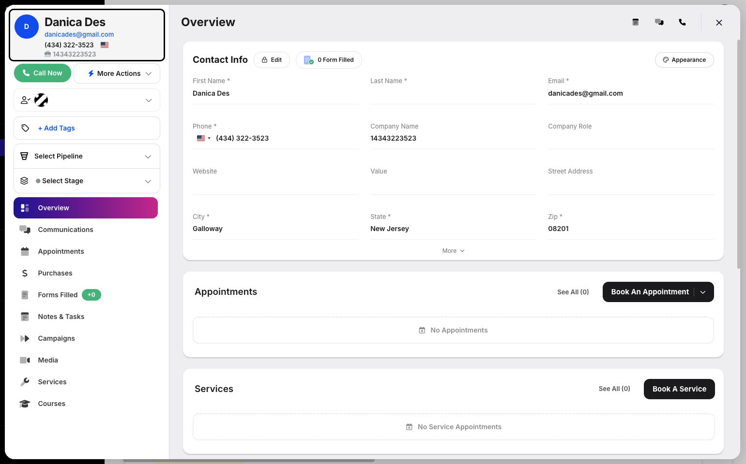Screen dimensions: 746x464
Task: Click the Campaigns play arrows icon
Action: (25, 338)
